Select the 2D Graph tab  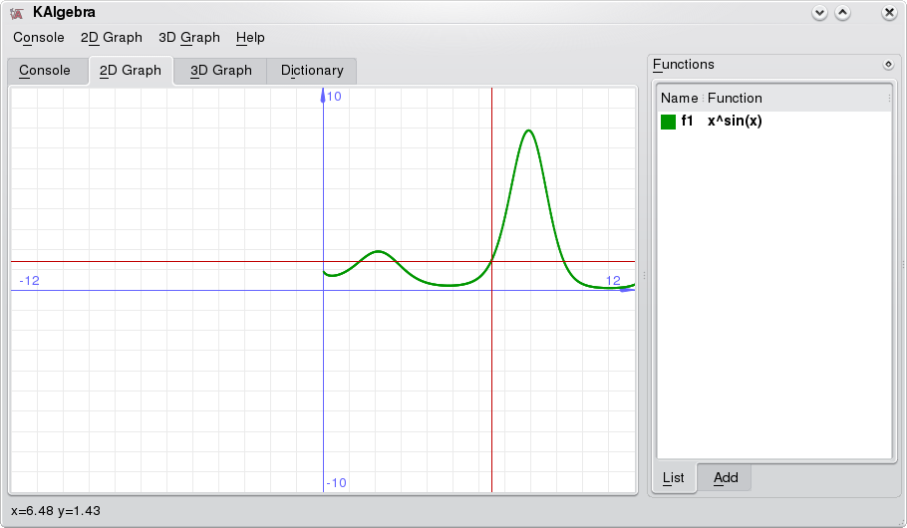pyautogui.click(x=131, y=71)
